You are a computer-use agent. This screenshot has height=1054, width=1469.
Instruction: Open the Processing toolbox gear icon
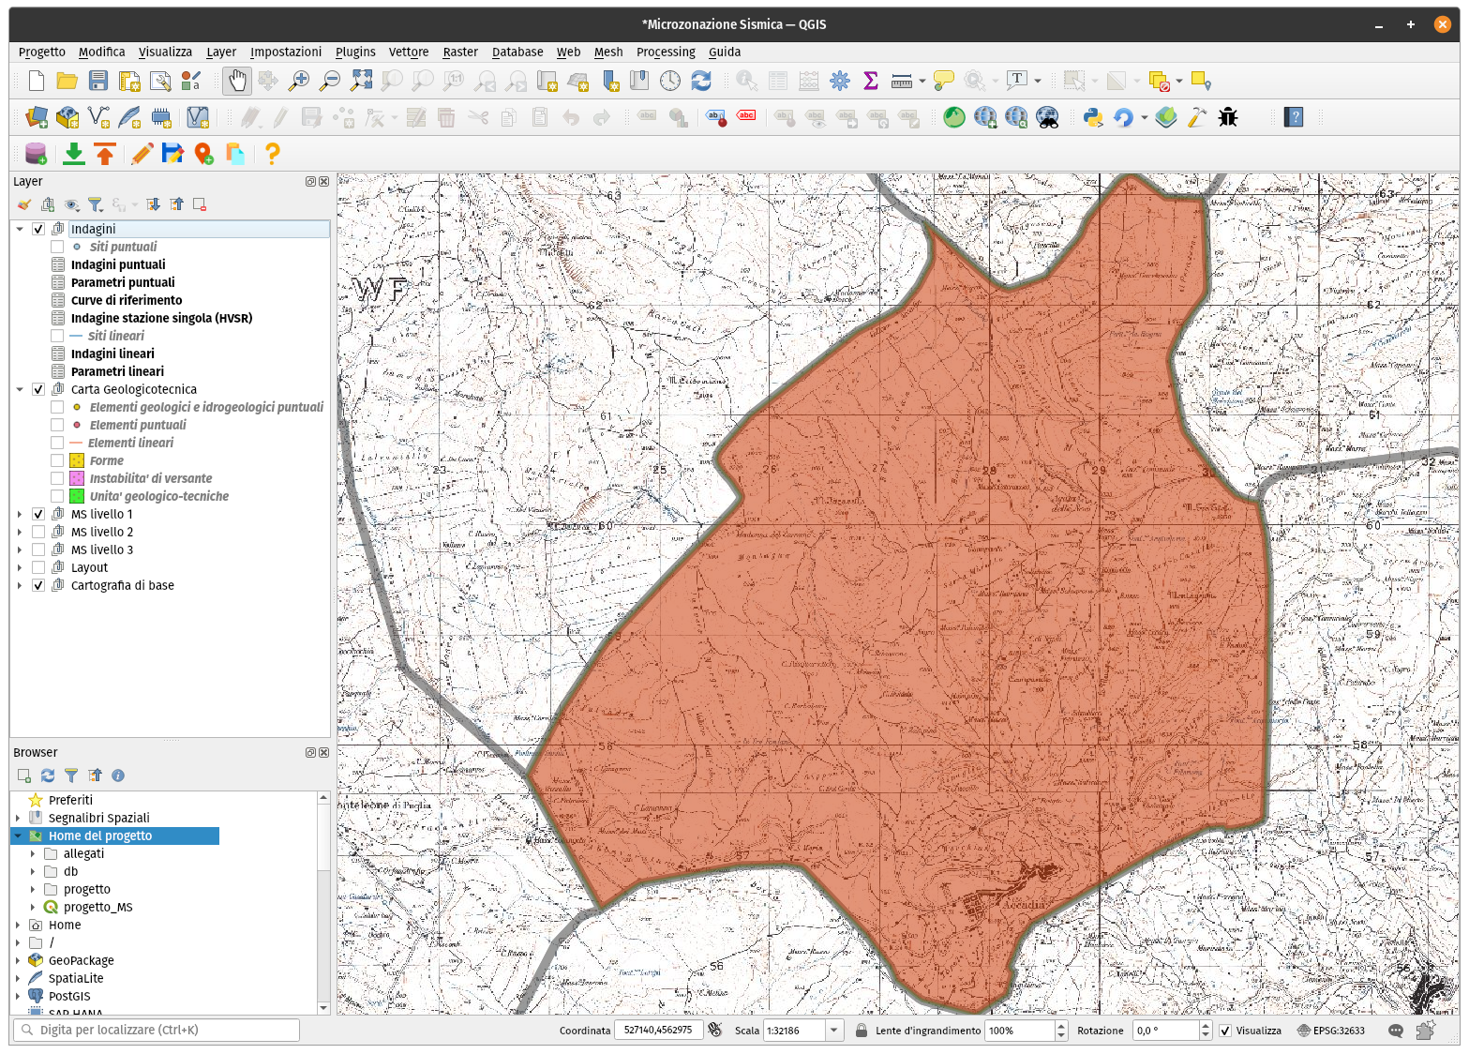pyautogui.click(x=840, y=82)
